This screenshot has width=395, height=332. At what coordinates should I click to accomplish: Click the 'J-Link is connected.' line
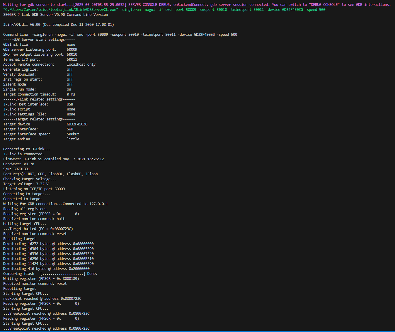[x=24, y=154]
